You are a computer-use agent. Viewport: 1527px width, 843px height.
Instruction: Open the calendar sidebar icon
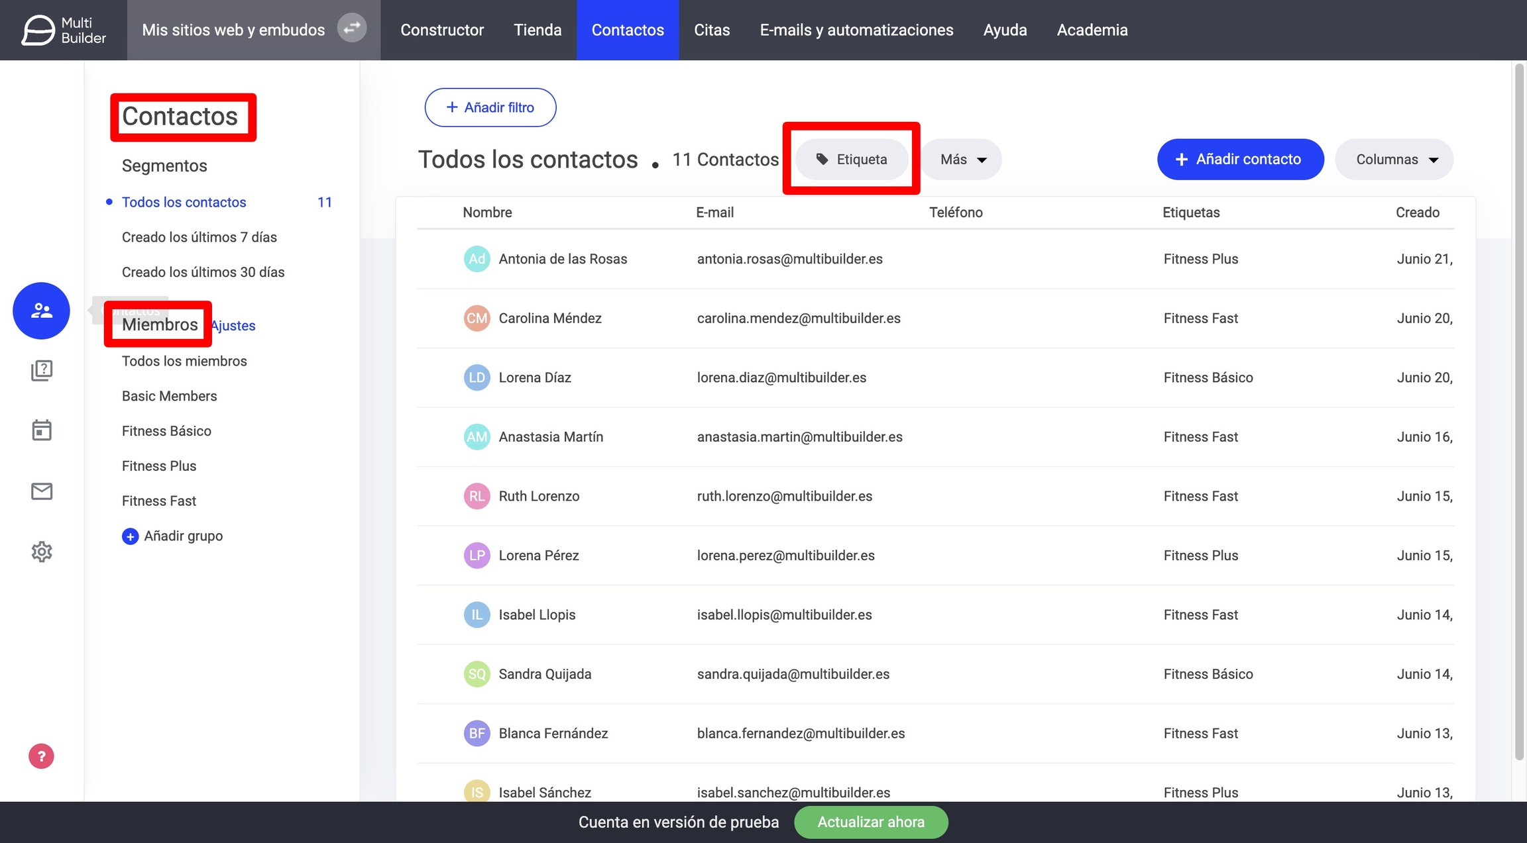point(41,430)
